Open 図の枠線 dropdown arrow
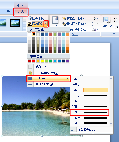This screenshot has width=119, height=142. tap(46, 24)
